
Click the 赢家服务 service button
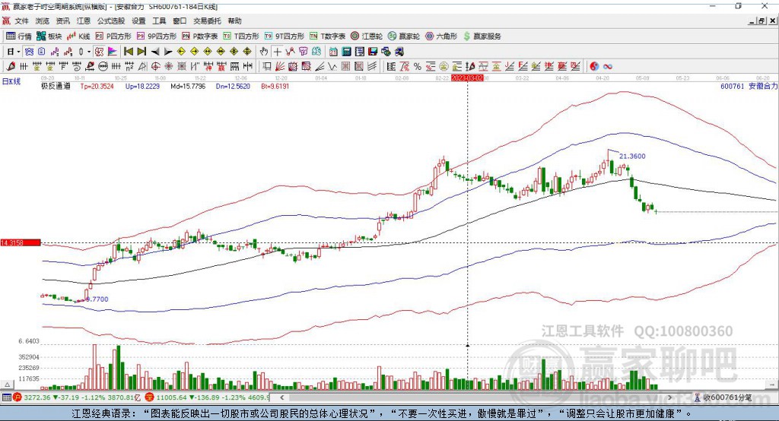482,36
